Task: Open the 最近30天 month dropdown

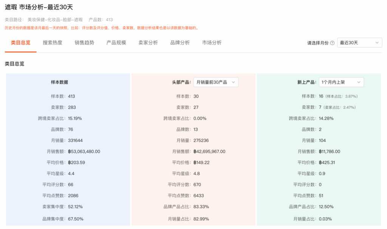Action: 359,43
